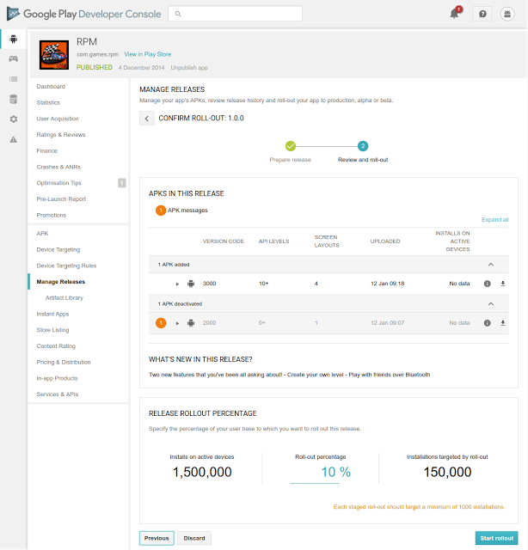Open Content Rating page

coord(56,345)
